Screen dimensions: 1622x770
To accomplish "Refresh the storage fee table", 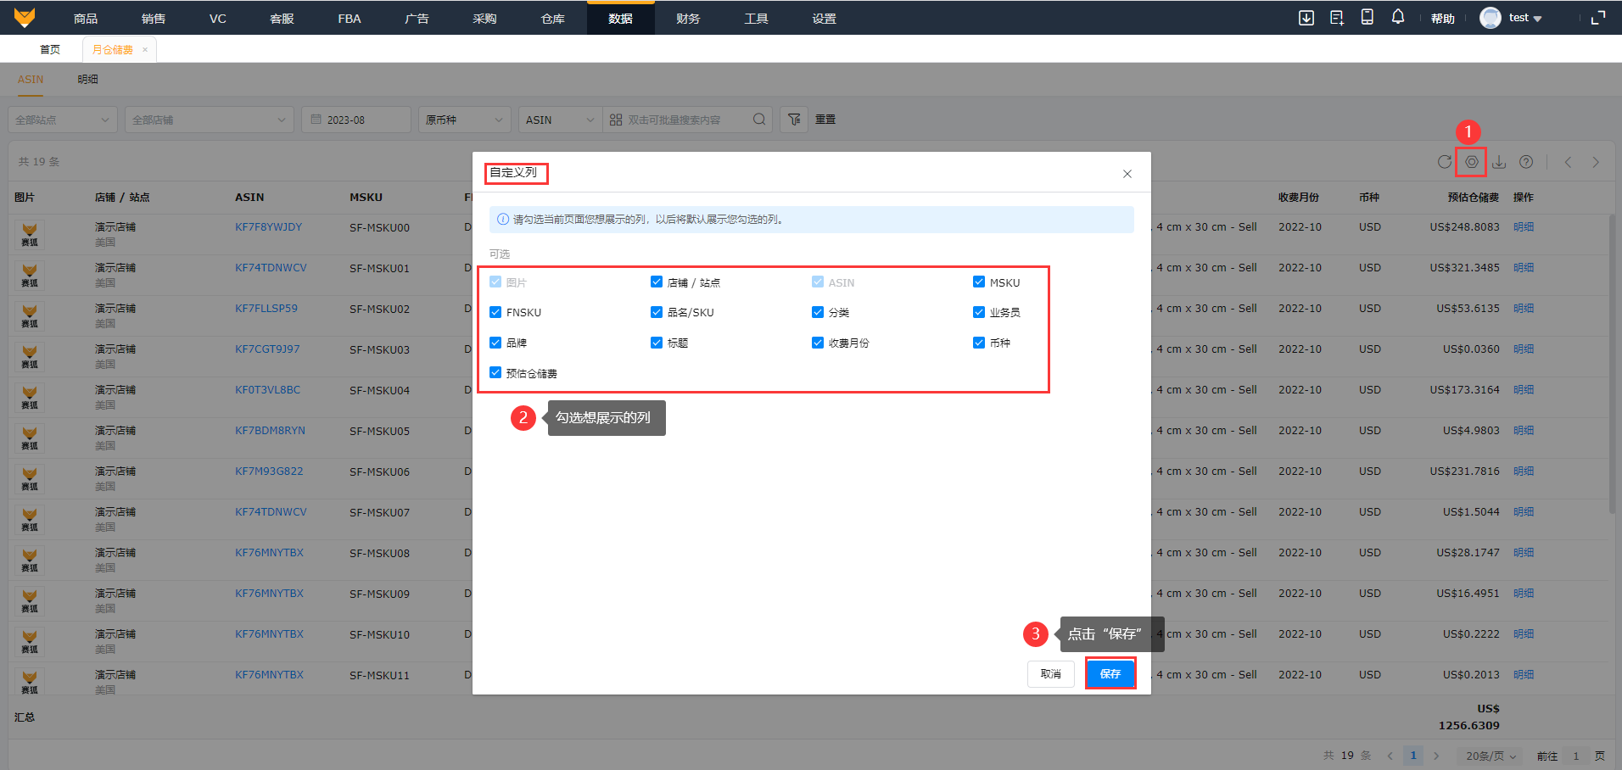I will pyautogui.click(x=1445, y=162).
